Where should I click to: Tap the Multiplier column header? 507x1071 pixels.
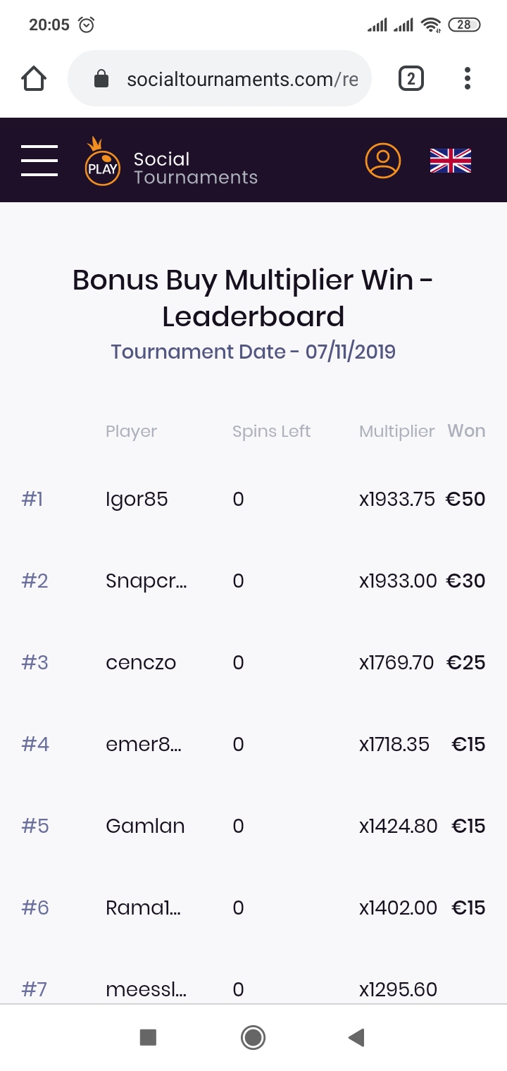(396, 431)
